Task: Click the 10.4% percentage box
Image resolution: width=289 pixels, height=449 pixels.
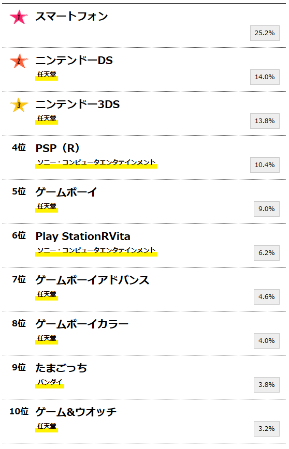Action: coord(265,165)
